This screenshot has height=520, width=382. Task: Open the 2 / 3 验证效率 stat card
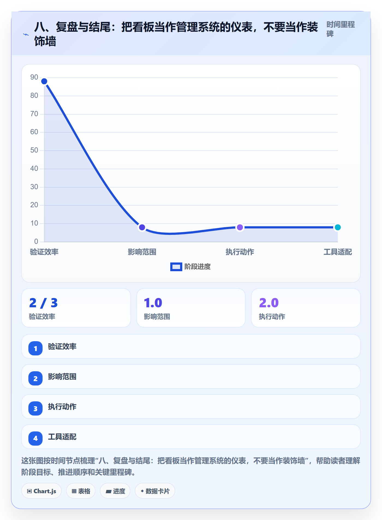(x=76, y=308)
